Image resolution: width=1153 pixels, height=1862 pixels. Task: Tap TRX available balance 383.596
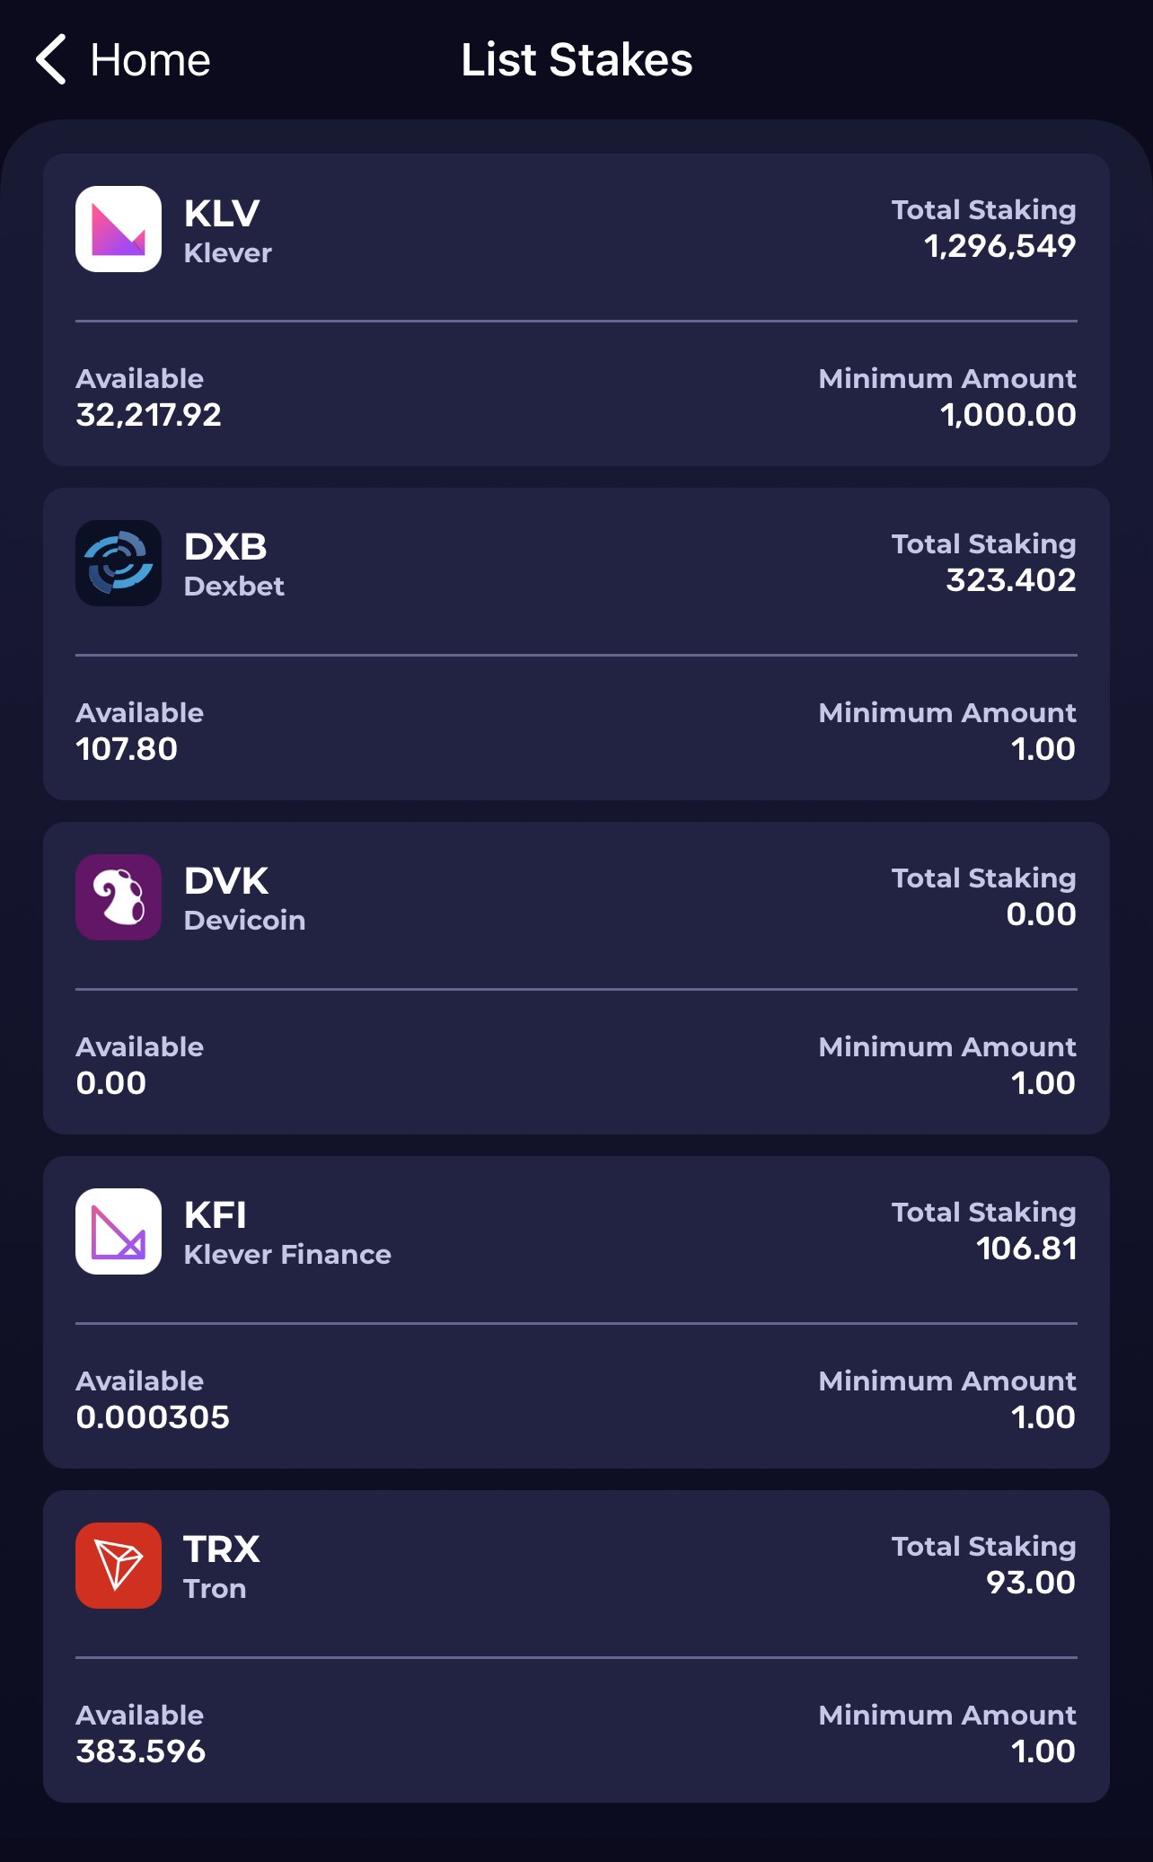pos(141,1752)
